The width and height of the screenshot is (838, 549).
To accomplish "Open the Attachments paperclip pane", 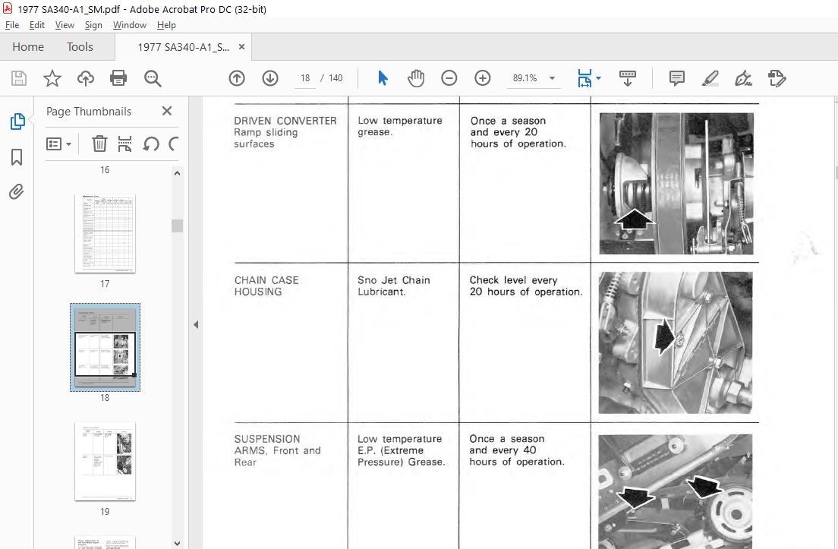I will 17,191.
